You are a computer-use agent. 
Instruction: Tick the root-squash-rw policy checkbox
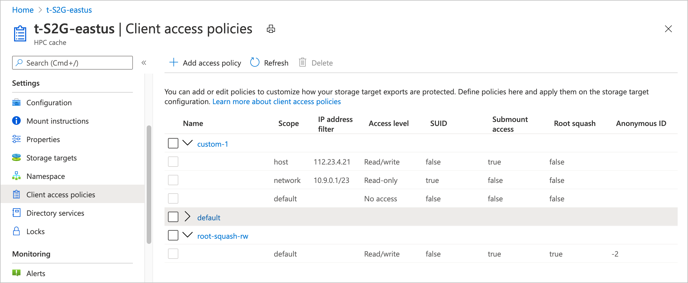pyautogui.click(x=173, y=235)
